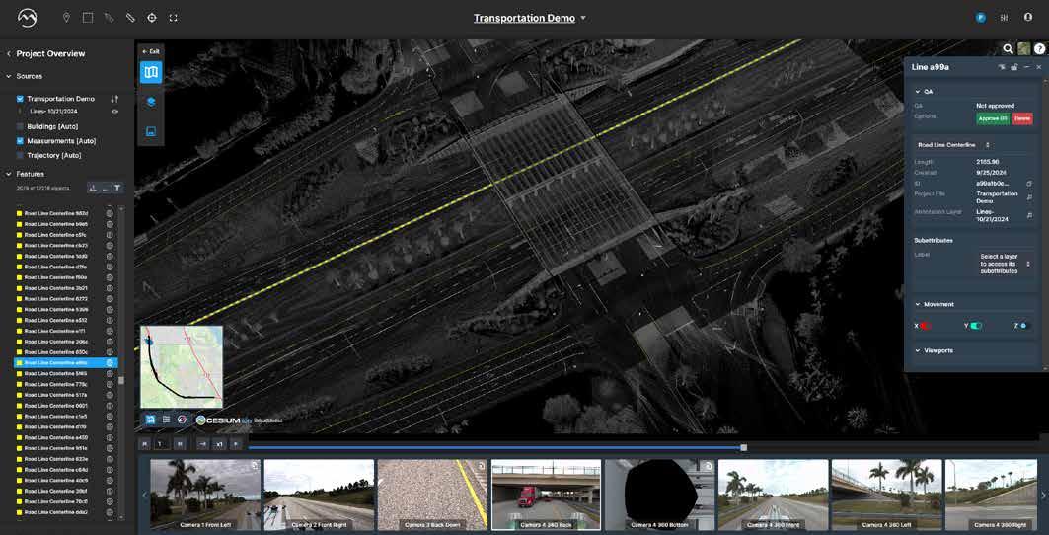
Task: Copy the feature ID value
Action: point(1029,183)
